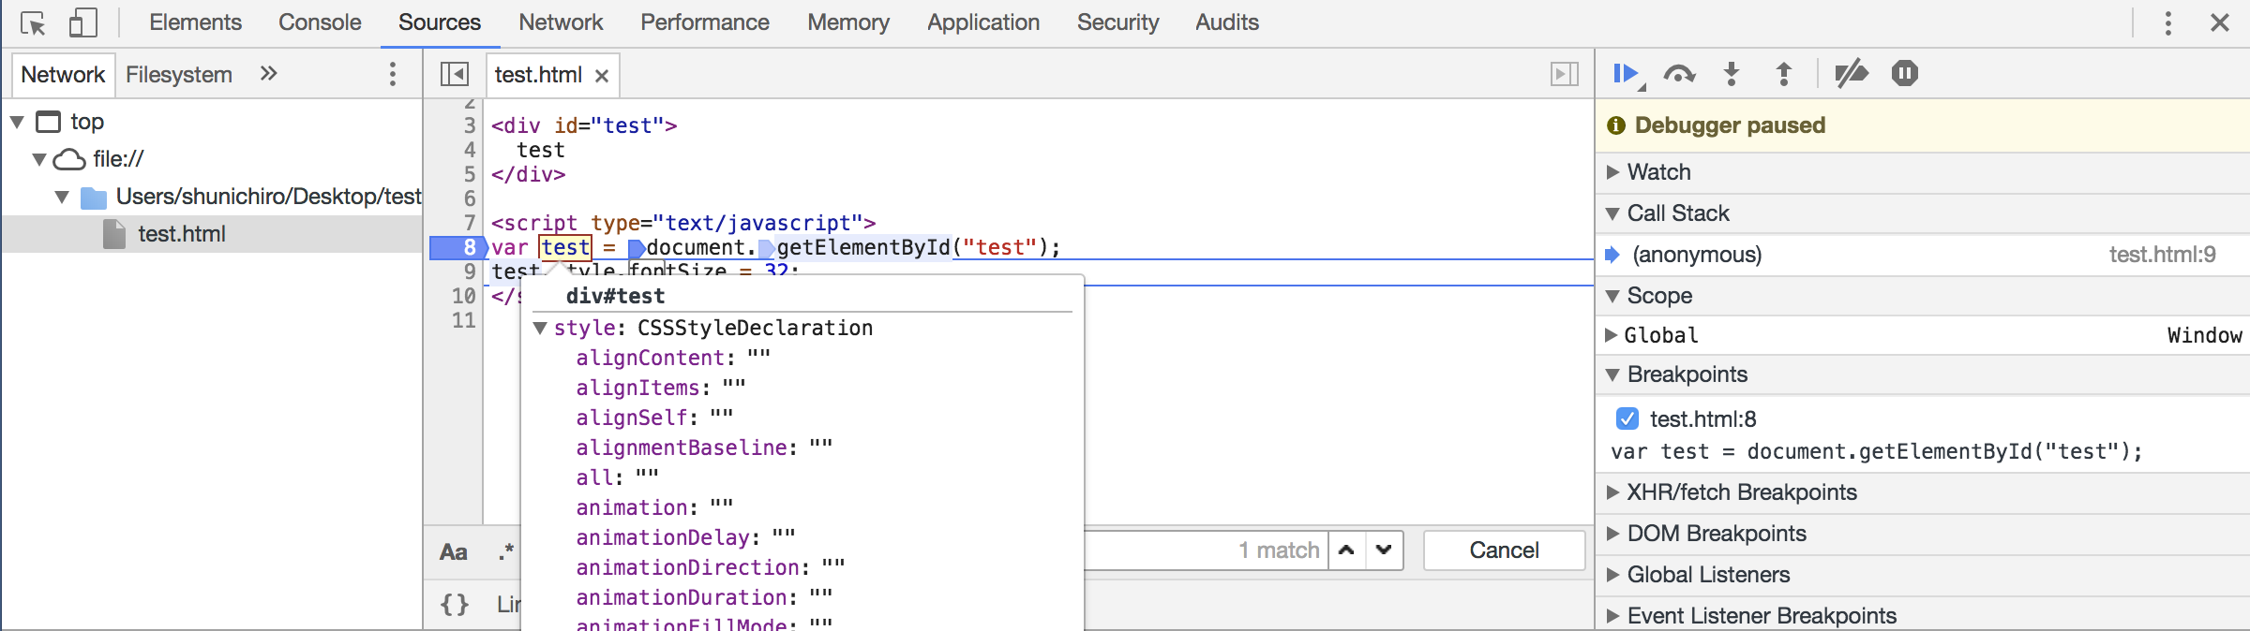This screenshot has width=2250, height=631.
Task: Select the Sources tab
Action: (440, 22)
